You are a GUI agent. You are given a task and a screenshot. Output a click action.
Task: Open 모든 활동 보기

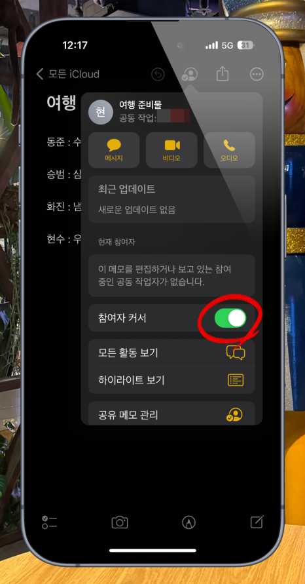171,353
